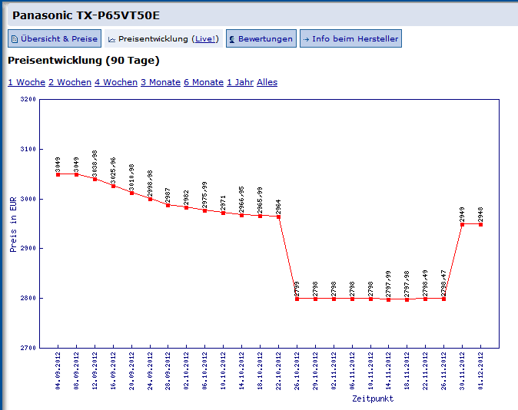Click the 02.11.2012 date label
518x410 pixels.
(334, 371)
